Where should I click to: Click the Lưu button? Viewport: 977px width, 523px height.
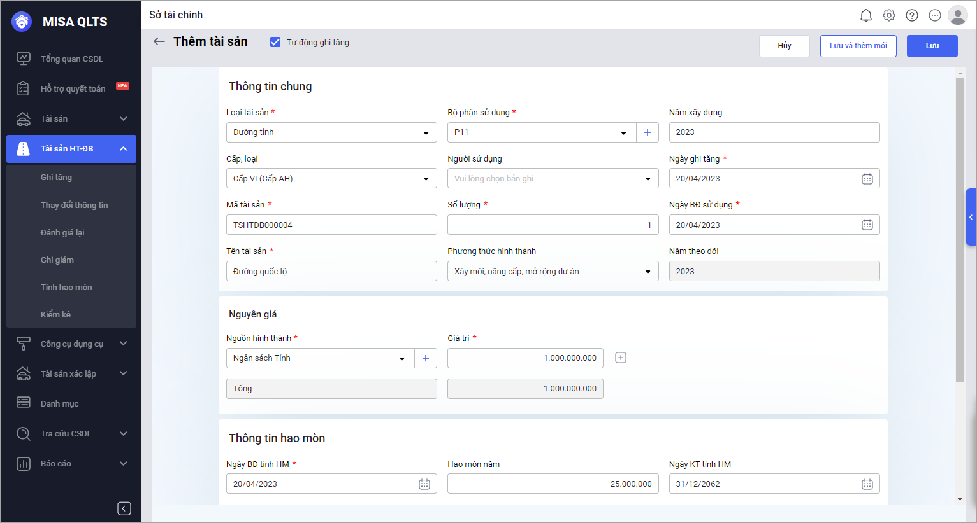932,46
